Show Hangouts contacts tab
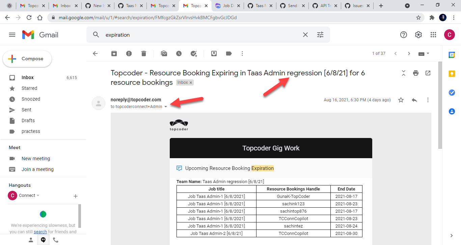This screenshot has width=461, height=245. [x=31, y=240]
